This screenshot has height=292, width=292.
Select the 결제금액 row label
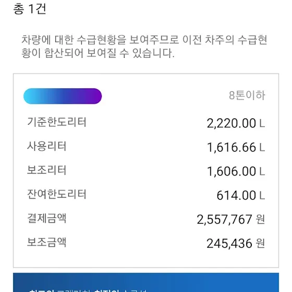coord(46,218)
